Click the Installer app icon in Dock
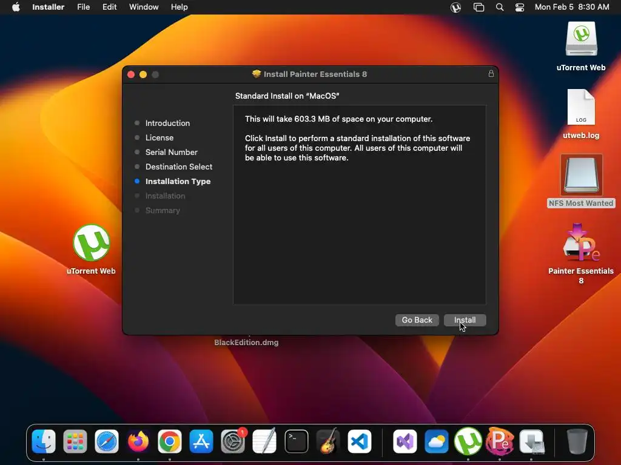This screenshot has width=621, height=465. (x=531, y=441)
